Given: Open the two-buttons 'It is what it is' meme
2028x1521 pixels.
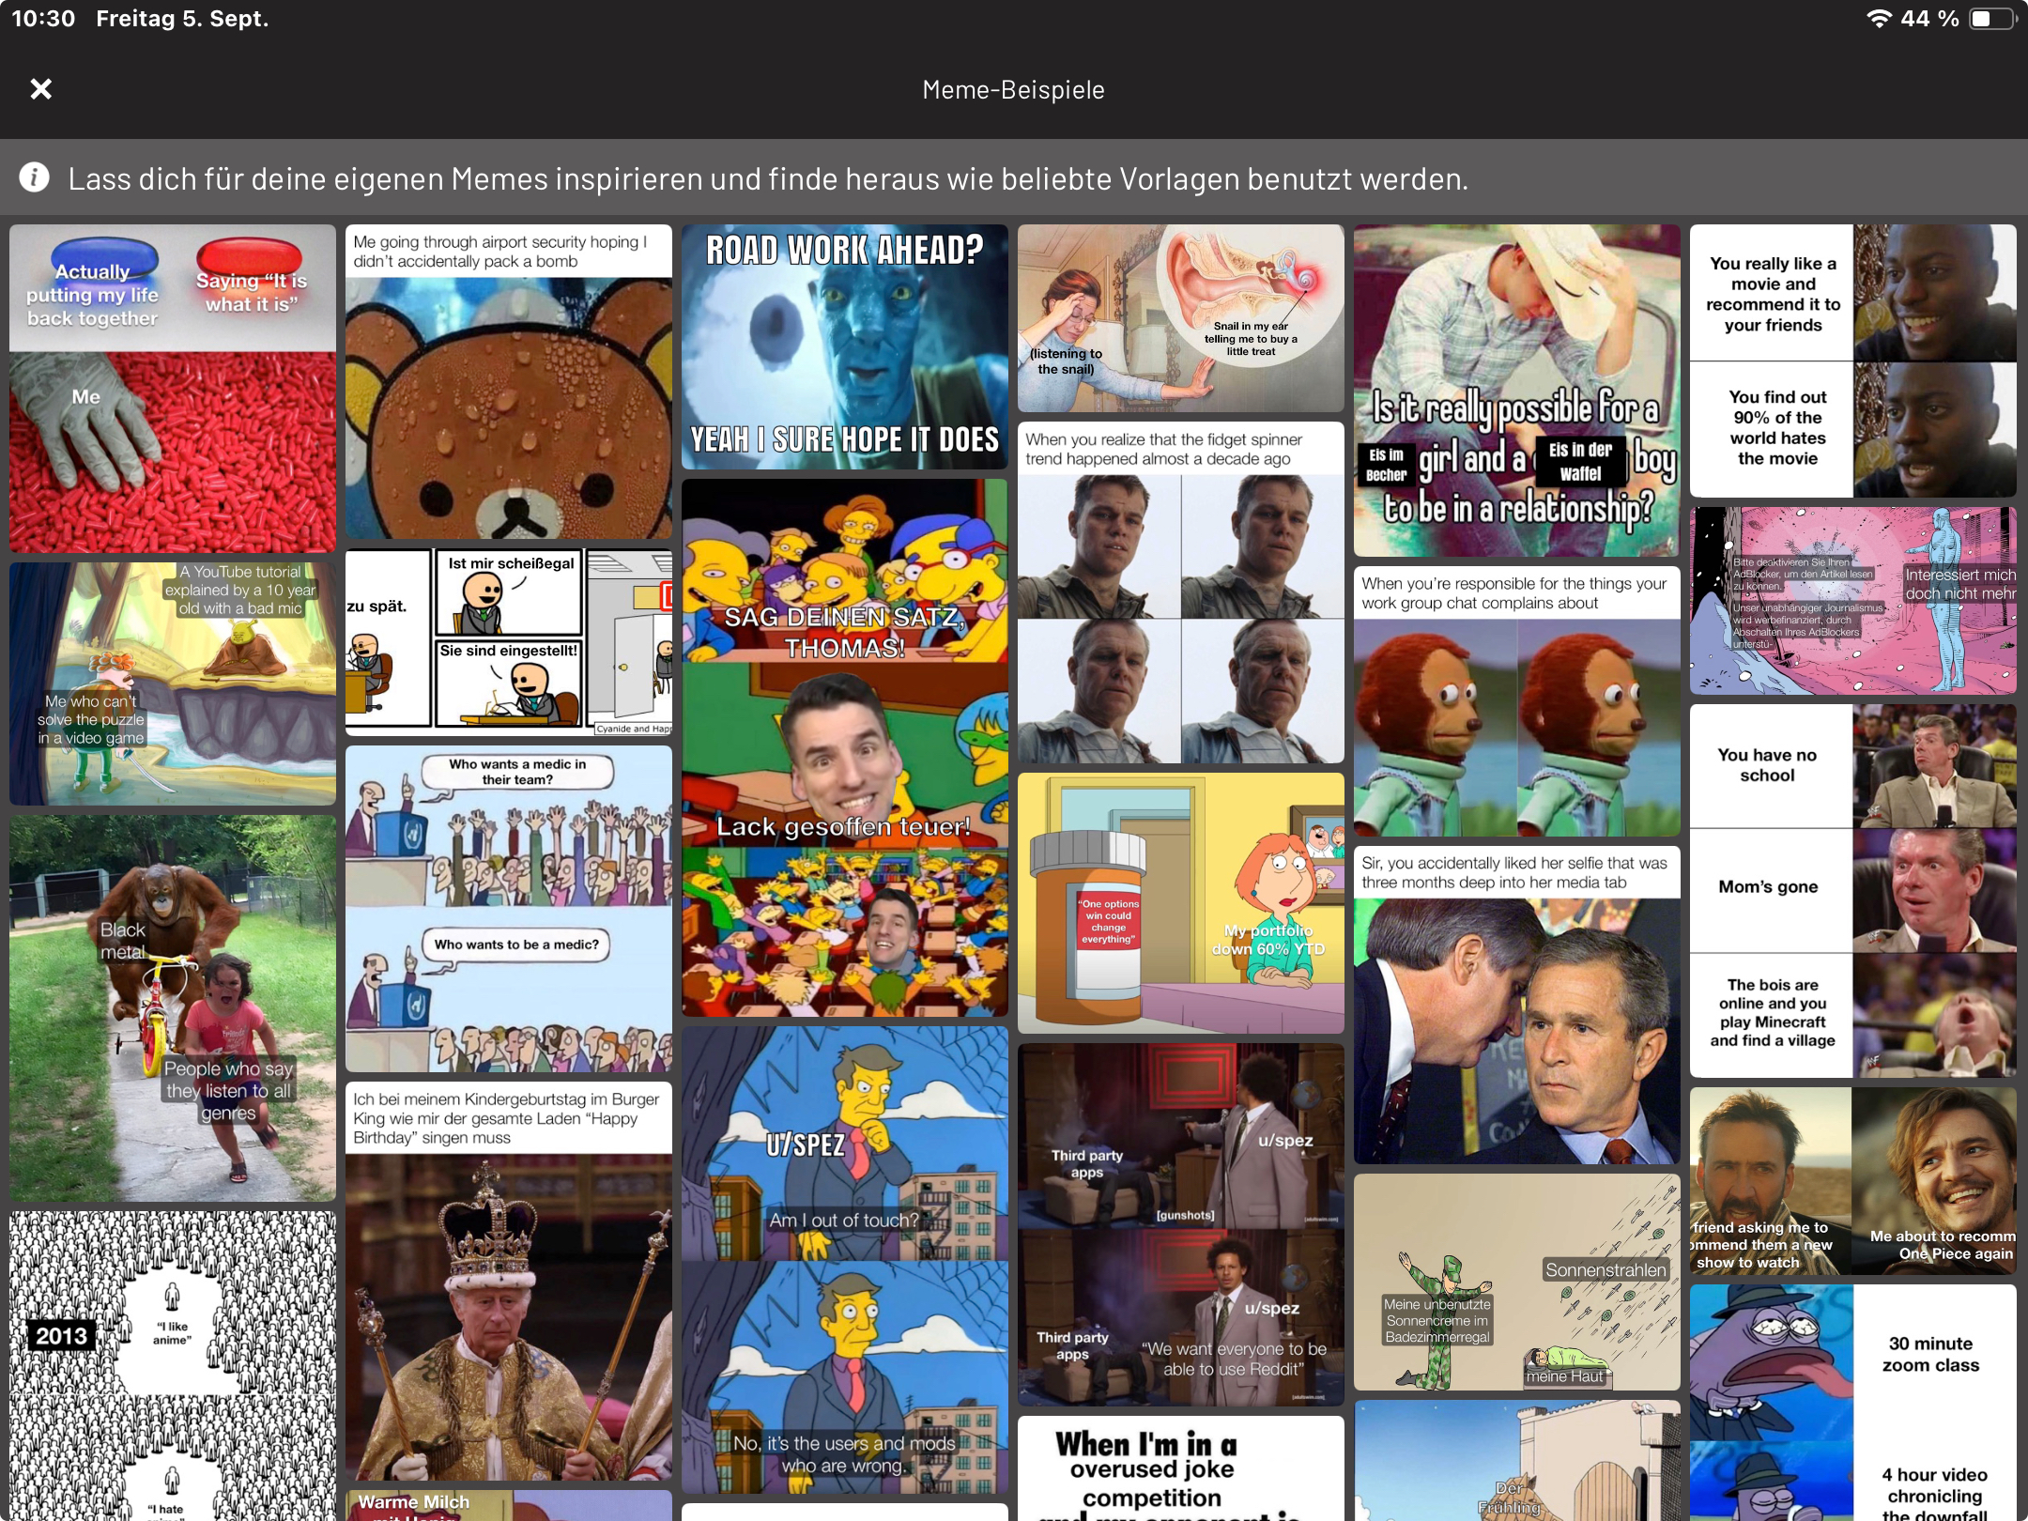Looking at the screenshot, I should coord(173,388).
